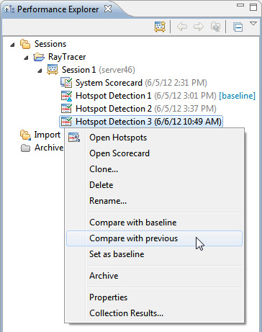Collapse the RayTracer tree node
This screenshot has width=262, height=332.
[27, 58]
